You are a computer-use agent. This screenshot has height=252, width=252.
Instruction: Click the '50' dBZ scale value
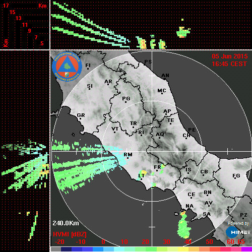(209, 242)
